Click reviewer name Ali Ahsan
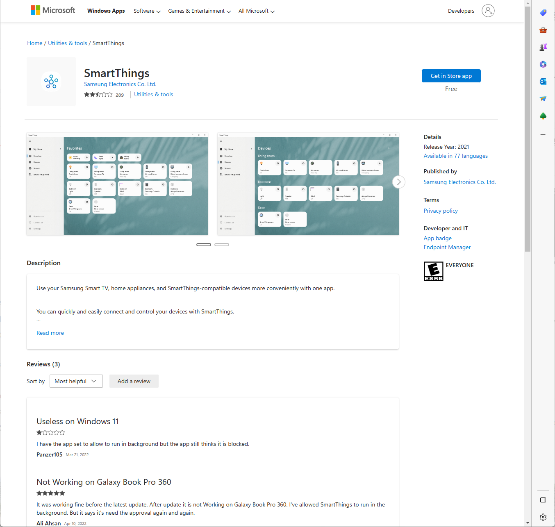Screen dimensions: 555x527 pos(48,523)
